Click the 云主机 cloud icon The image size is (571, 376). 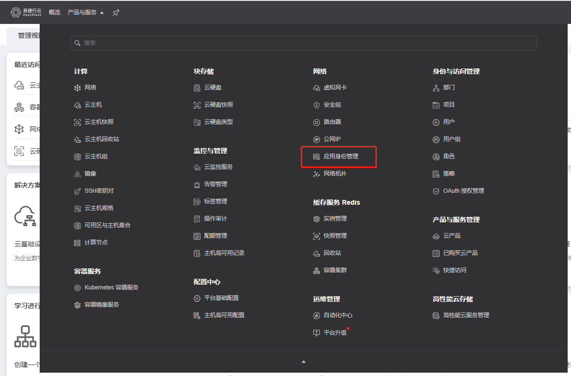click(77, 105)
